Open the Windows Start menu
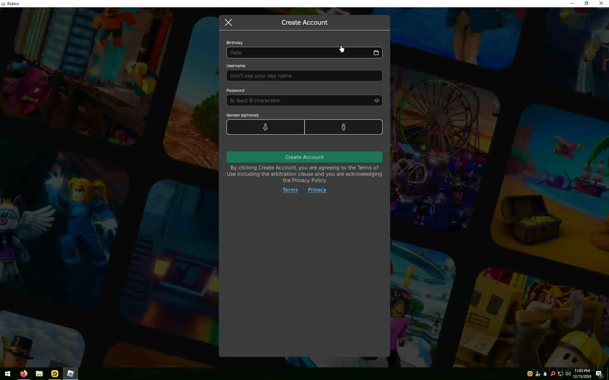Screen dimensions: 609x380 [8, 374]
